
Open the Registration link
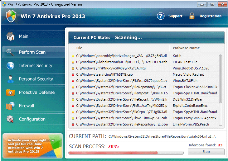tap(210, 16)
